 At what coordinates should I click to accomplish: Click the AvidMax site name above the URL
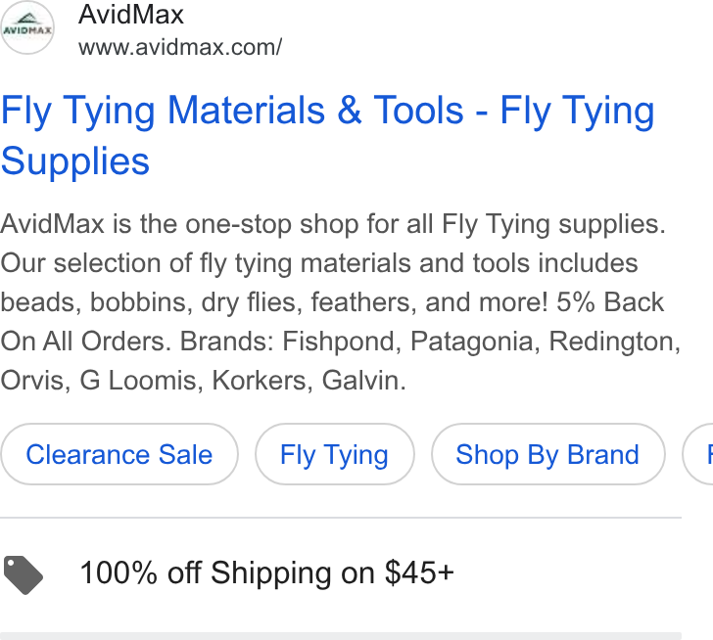[131, 15]
